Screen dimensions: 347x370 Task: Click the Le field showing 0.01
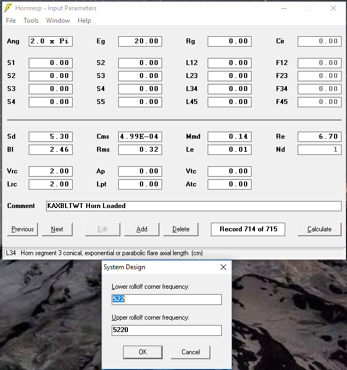click(229, 150)
